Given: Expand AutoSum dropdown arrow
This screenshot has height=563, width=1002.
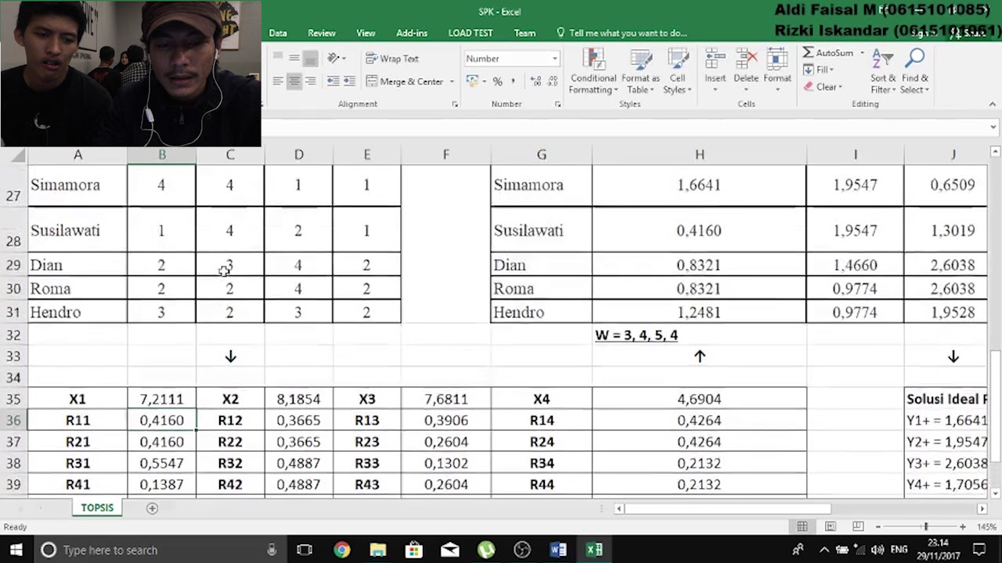Looking at the screenshot, I should pyautogui.click(x=862, y=52).
